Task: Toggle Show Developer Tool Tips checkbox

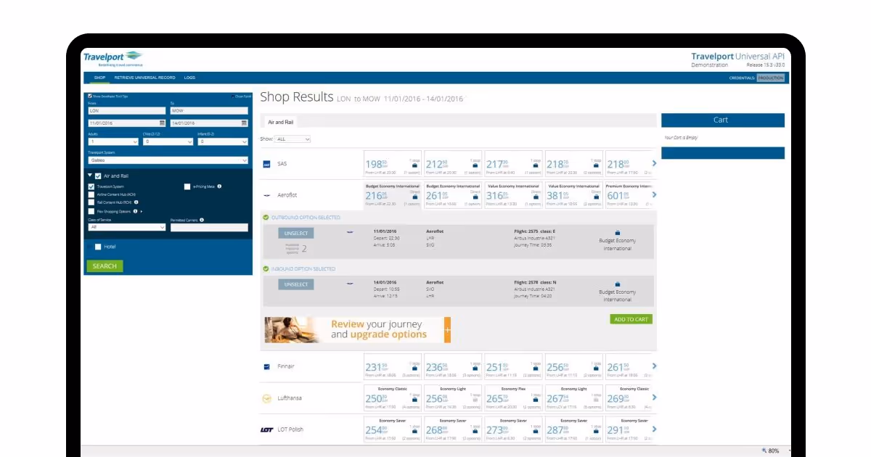Action: pyautogui.click(x=90, y=96)
